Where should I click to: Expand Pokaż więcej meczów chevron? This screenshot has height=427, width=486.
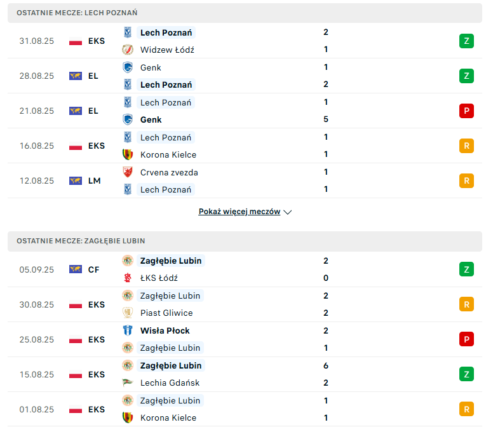click(x=288, y=212)
